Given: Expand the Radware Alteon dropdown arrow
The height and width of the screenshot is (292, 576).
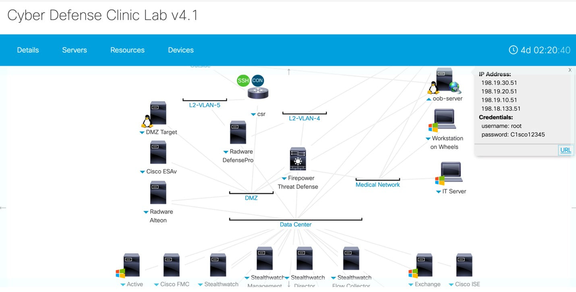Looking at the screenshot, I should 146,212.
